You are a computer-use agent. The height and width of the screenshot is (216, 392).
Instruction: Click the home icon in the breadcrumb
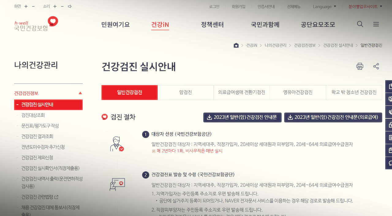pyautogui.click(x=236, y=45)
